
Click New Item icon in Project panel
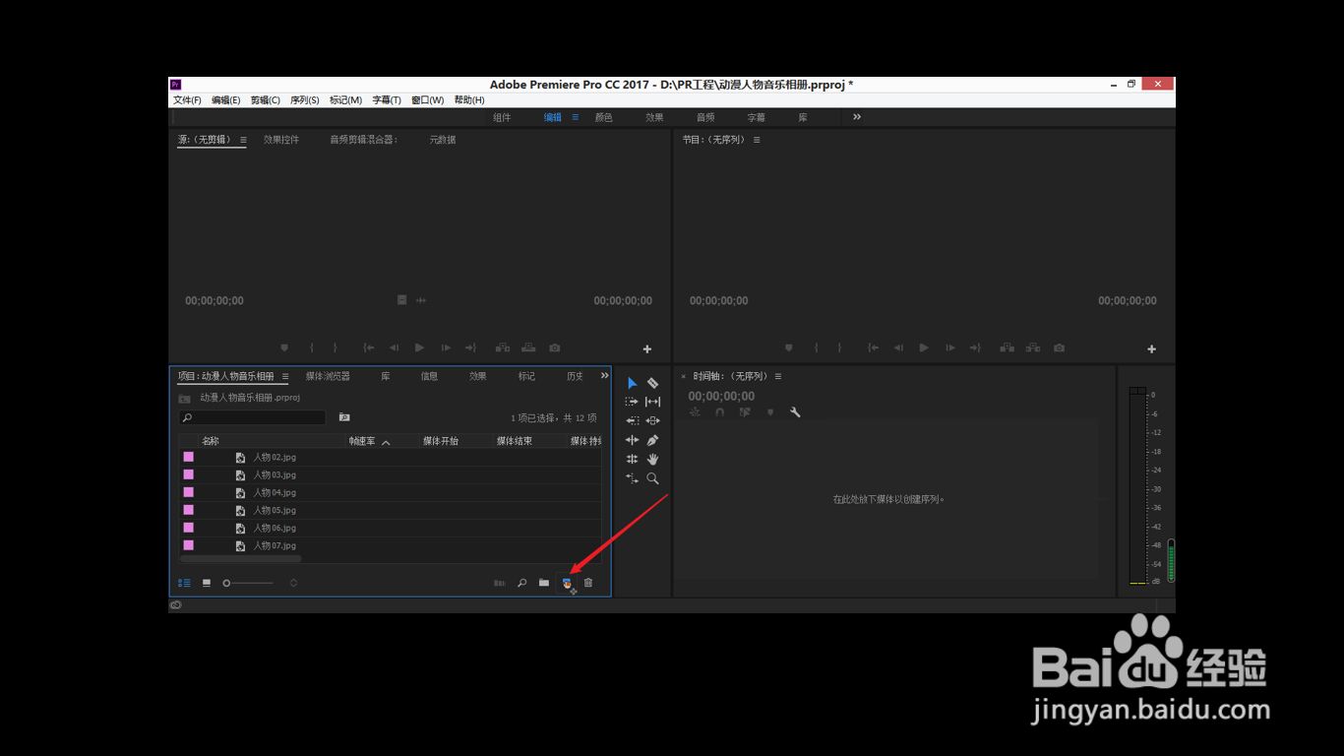click(567, 583)
